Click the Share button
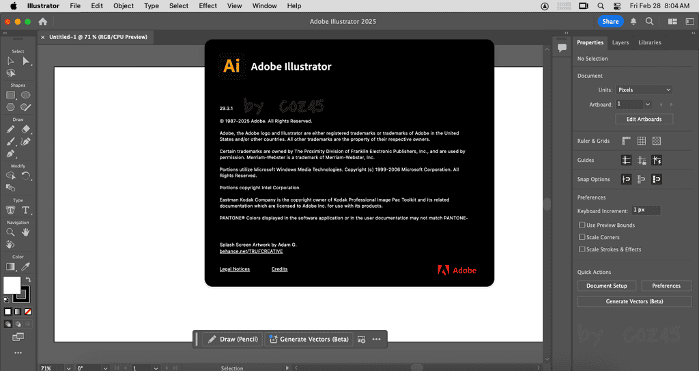The height and width of the screenshot is (371, 699). (610, 21)
